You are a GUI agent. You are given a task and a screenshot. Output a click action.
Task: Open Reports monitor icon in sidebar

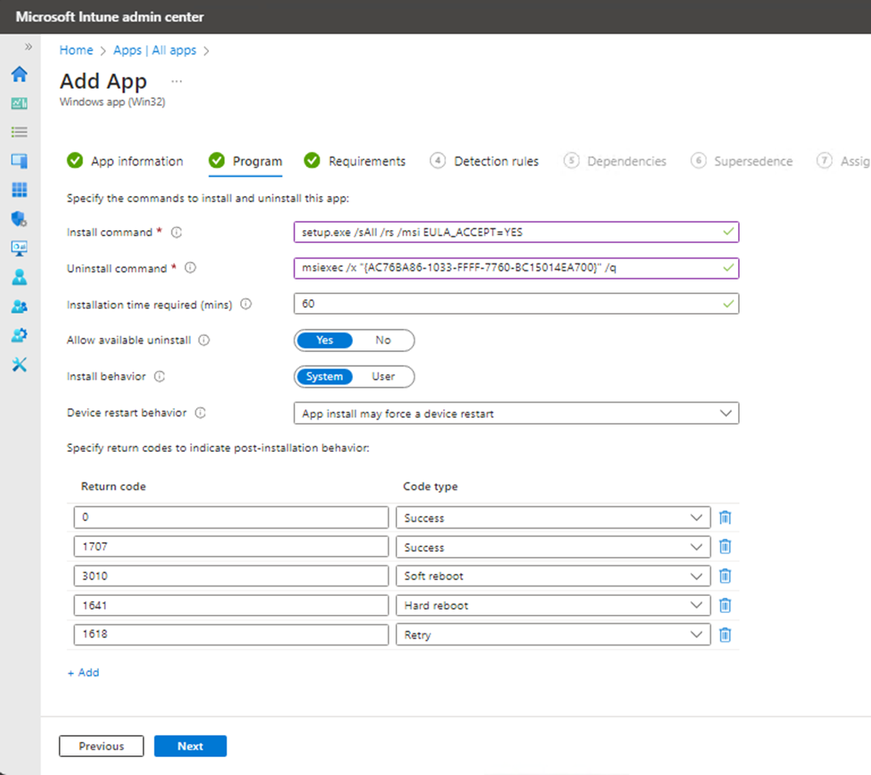coord(20,248)
